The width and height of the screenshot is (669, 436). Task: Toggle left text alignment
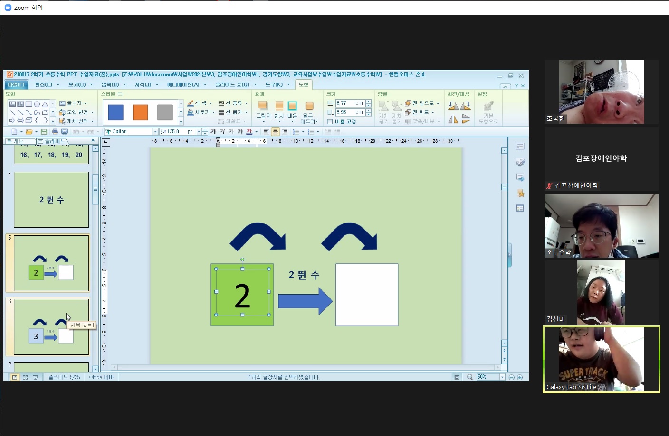point(266,131)
